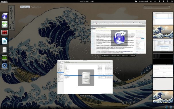Switch to workspace thumbnail with dialog window

[x=163, y=45]
